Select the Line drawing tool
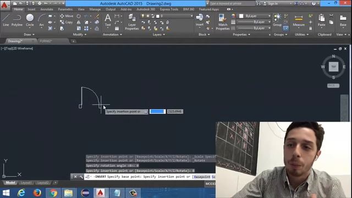The image size is (352, 198). pos(6,20)
